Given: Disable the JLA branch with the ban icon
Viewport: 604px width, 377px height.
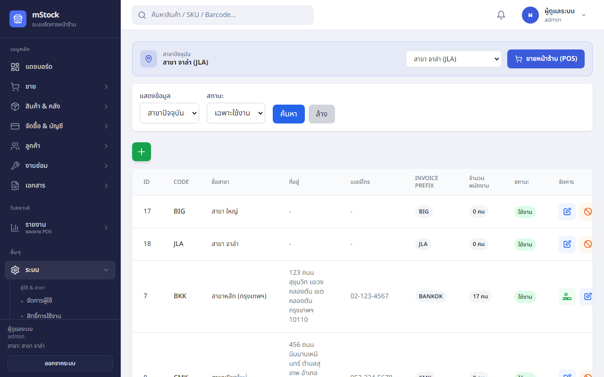Looking at the screenshot, I should point(587,244).
